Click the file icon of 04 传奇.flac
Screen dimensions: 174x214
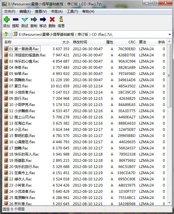coord(6,67)
